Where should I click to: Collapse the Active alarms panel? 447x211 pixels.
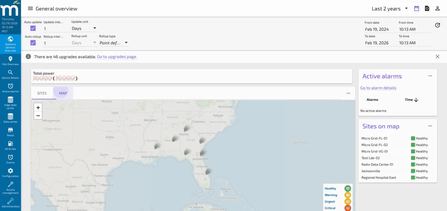click(430, 76)
